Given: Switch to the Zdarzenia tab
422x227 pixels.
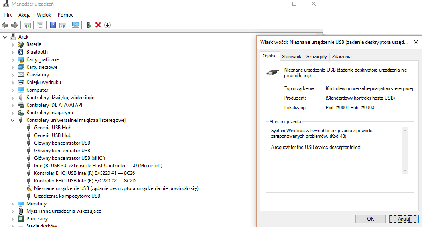Looking at the screenshot, I should point(342,57).
